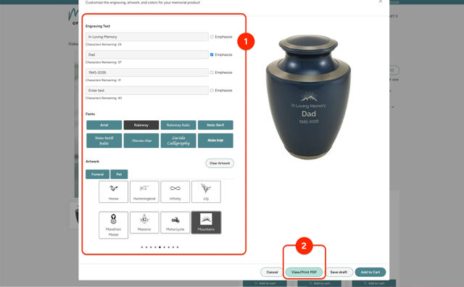Click the 'In Loving Memory' engraving field

tap(147, 37)
